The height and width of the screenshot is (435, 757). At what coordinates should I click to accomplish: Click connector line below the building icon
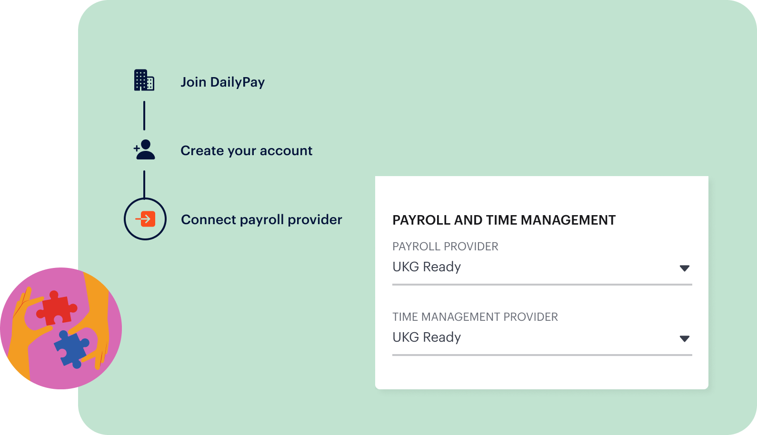pos(144,115)
